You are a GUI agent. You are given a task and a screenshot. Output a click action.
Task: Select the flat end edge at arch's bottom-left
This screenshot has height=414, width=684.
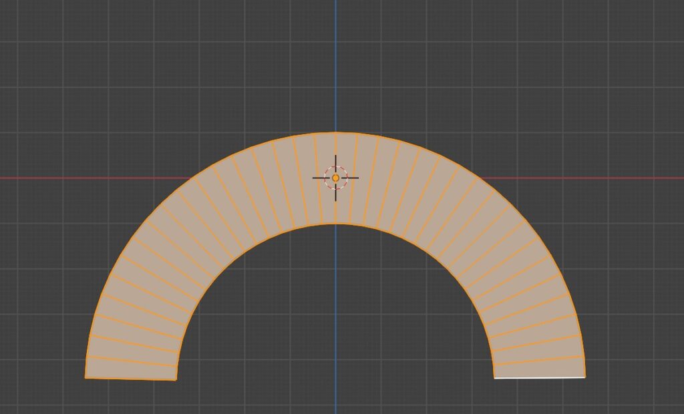(x=130, y=379)
